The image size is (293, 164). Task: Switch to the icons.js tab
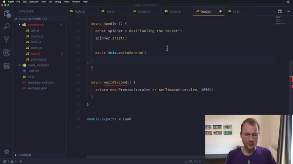(x=175, y=11)
